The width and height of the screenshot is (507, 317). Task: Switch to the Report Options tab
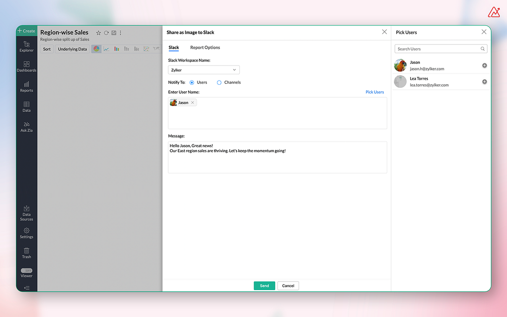pyautogui.click(x=205, y=48)
